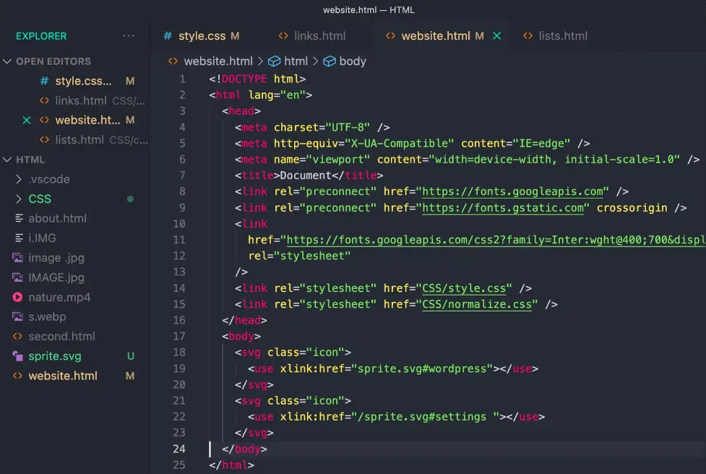Viewport: 706px width, 474px height.
Task: Click the Explorer more actions ellipsis
Action: pyautogui.click(x=129, y=36)
